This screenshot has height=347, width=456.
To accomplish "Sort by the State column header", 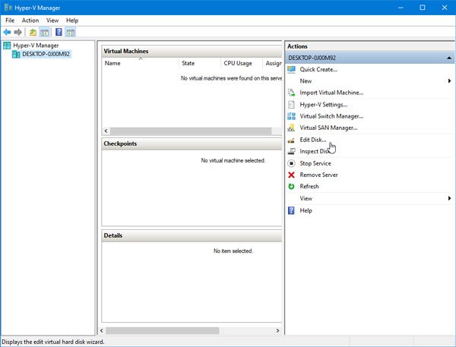I will tap(200, 63).
